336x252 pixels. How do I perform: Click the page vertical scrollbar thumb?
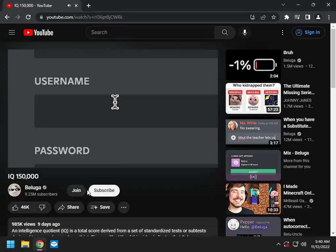pyautogui.click(x=333, y=58)
